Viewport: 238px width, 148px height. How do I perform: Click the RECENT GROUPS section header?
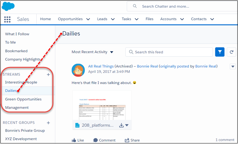coord(19,123)
